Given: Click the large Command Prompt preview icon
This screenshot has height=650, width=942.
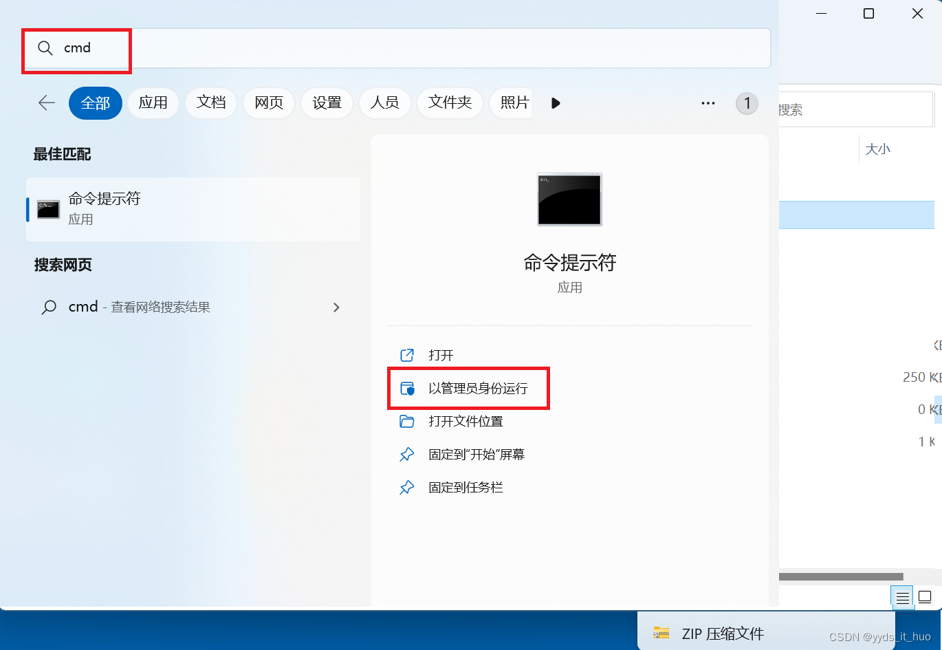Looking at the screenshot, I should pos(569,199).
